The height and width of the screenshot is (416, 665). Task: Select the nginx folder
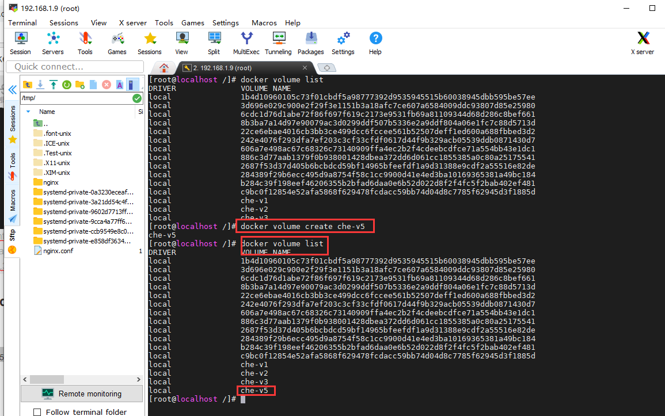pos(46,182)
